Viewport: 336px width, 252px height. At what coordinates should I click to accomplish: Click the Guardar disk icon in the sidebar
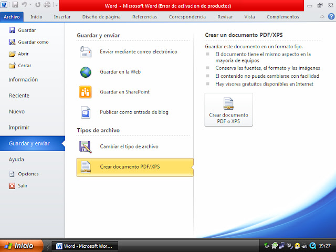pos(12,30)
